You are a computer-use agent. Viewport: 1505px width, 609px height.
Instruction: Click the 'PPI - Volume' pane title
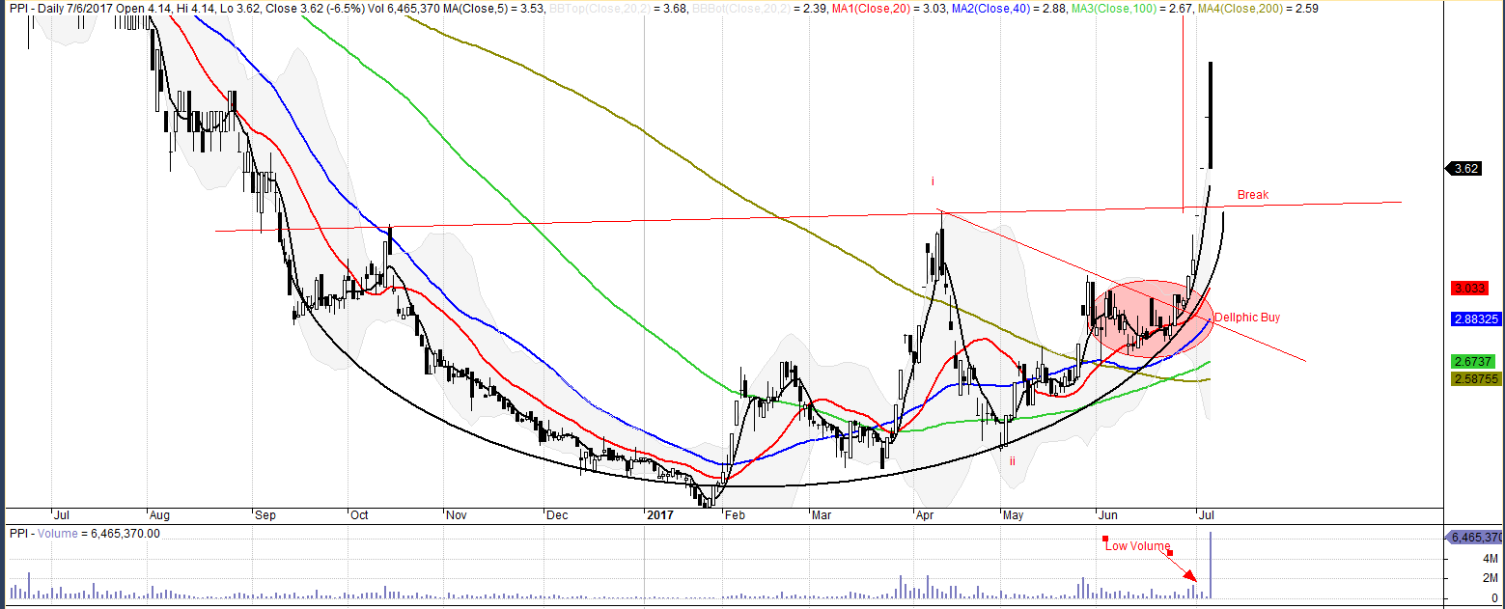pyautogui.click(x=41, y=533)
